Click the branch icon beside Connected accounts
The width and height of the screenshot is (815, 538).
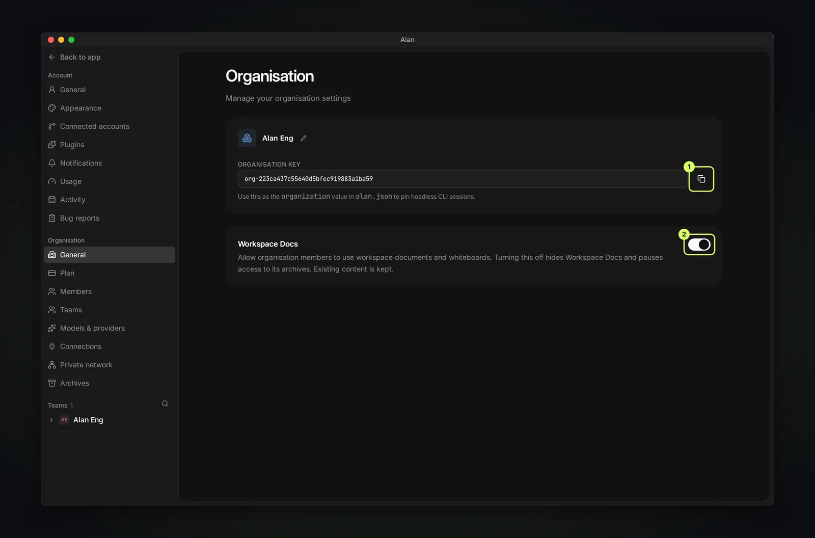coord(52,126)
